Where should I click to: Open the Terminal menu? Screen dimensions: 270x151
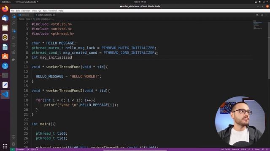[52, 10]
